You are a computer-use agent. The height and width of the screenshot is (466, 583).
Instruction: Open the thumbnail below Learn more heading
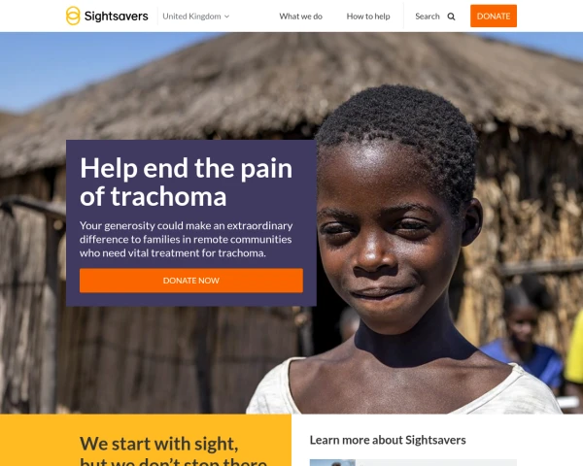point(332,463)
